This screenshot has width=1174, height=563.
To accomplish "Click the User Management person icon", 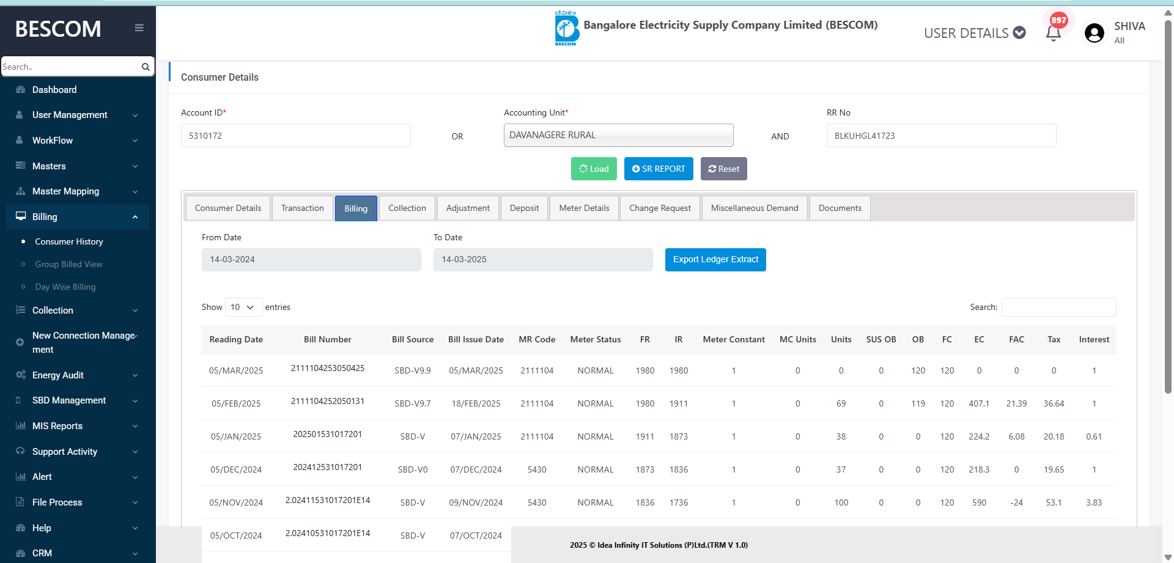I will point(20,114).
